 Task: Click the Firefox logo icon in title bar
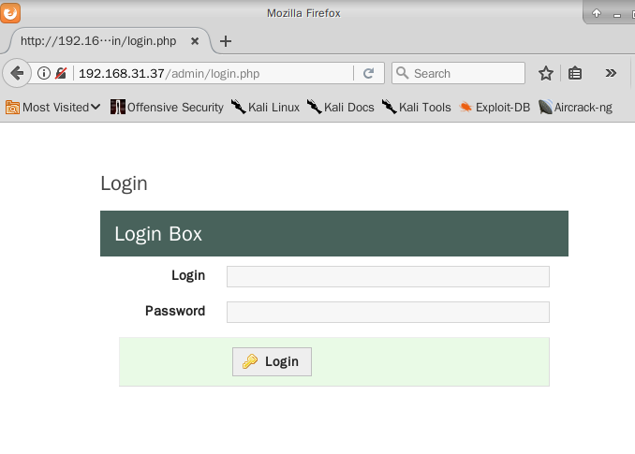click(10, 13)
